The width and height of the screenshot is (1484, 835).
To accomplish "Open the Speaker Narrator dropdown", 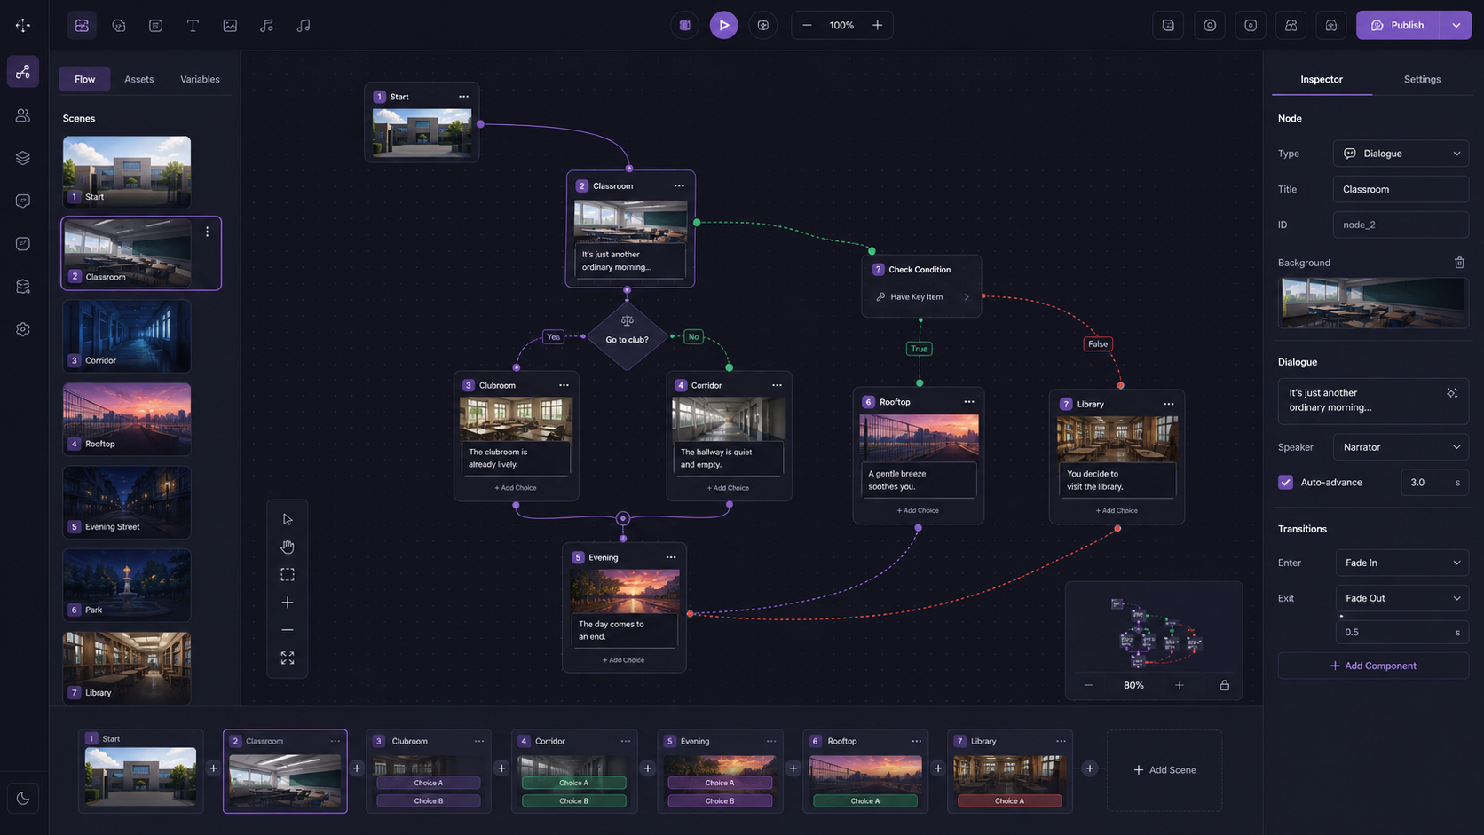I will [1401, 447].
